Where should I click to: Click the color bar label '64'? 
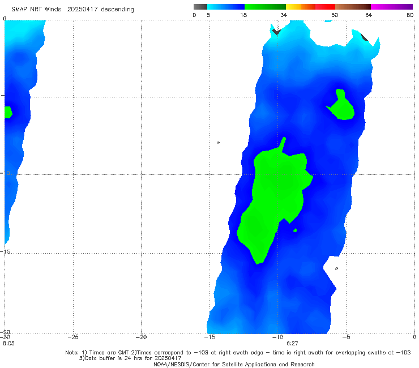pyautogui.click(x=369, y=15)
